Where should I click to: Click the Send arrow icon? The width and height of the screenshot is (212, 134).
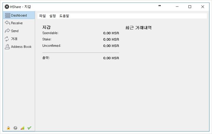click(x=7, y=31)
